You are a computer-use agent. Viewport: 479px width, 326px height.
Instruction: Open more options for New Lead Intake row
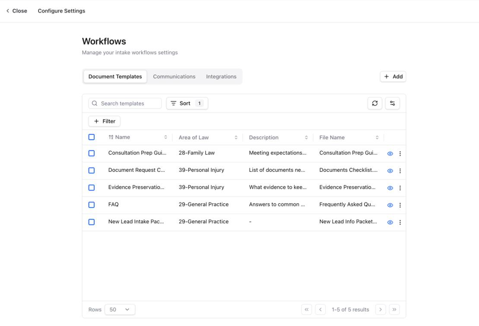click(400, 222)
